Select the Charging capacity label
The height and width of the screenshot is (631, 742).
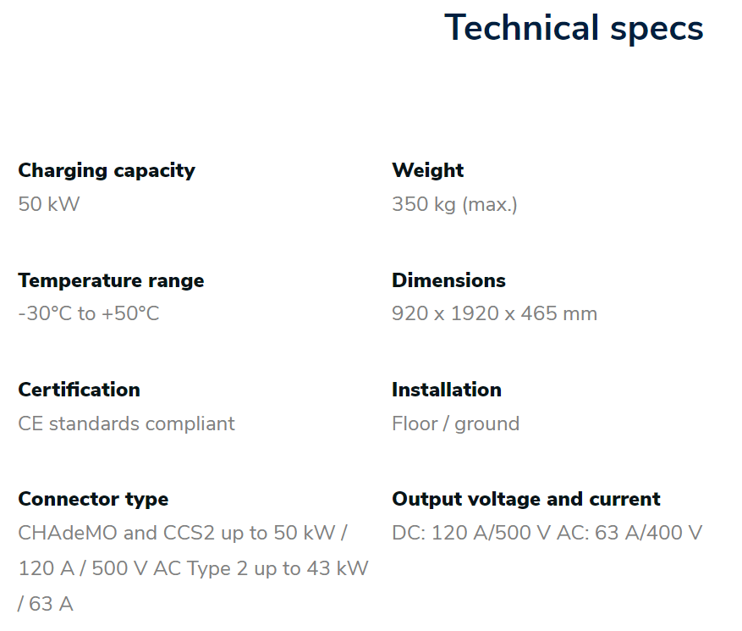pos(107,171)
